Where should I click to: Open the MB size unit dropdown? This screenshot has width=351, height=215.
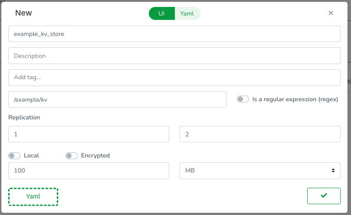pyautogui.click(x=260, y=170)
